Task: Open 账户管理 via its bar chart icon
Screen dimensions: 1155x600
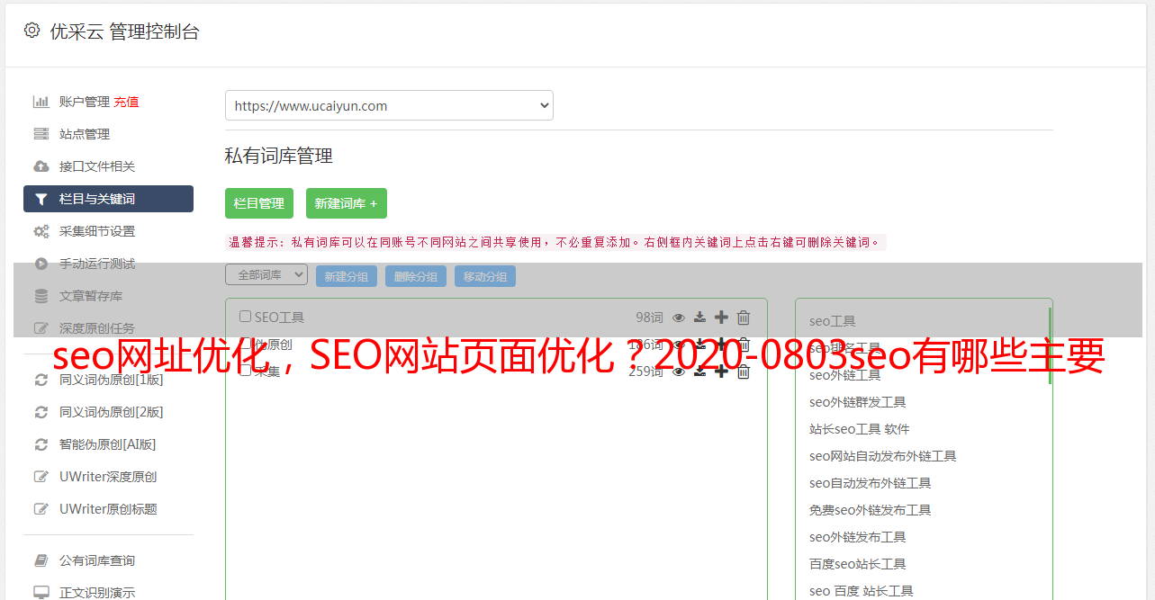Action: point(41,102)
